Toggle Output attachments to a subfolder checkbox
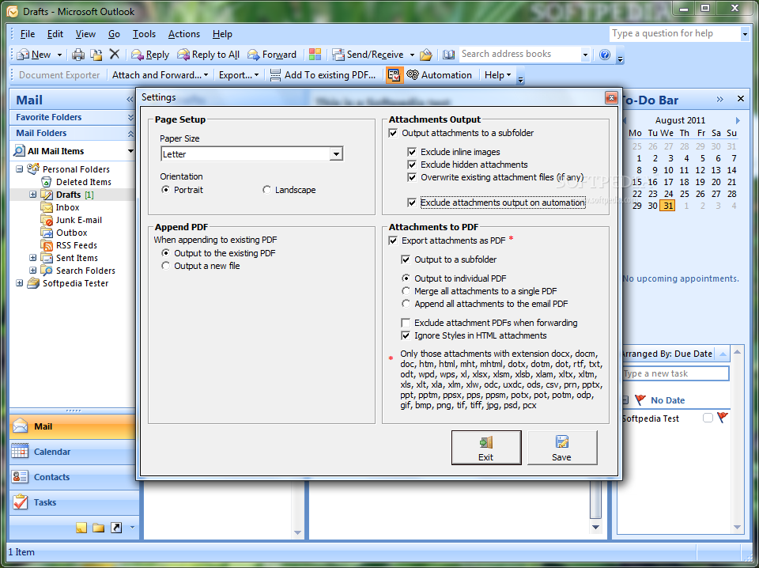The width and height of the screenshot is (759, 568). point(393,133)
